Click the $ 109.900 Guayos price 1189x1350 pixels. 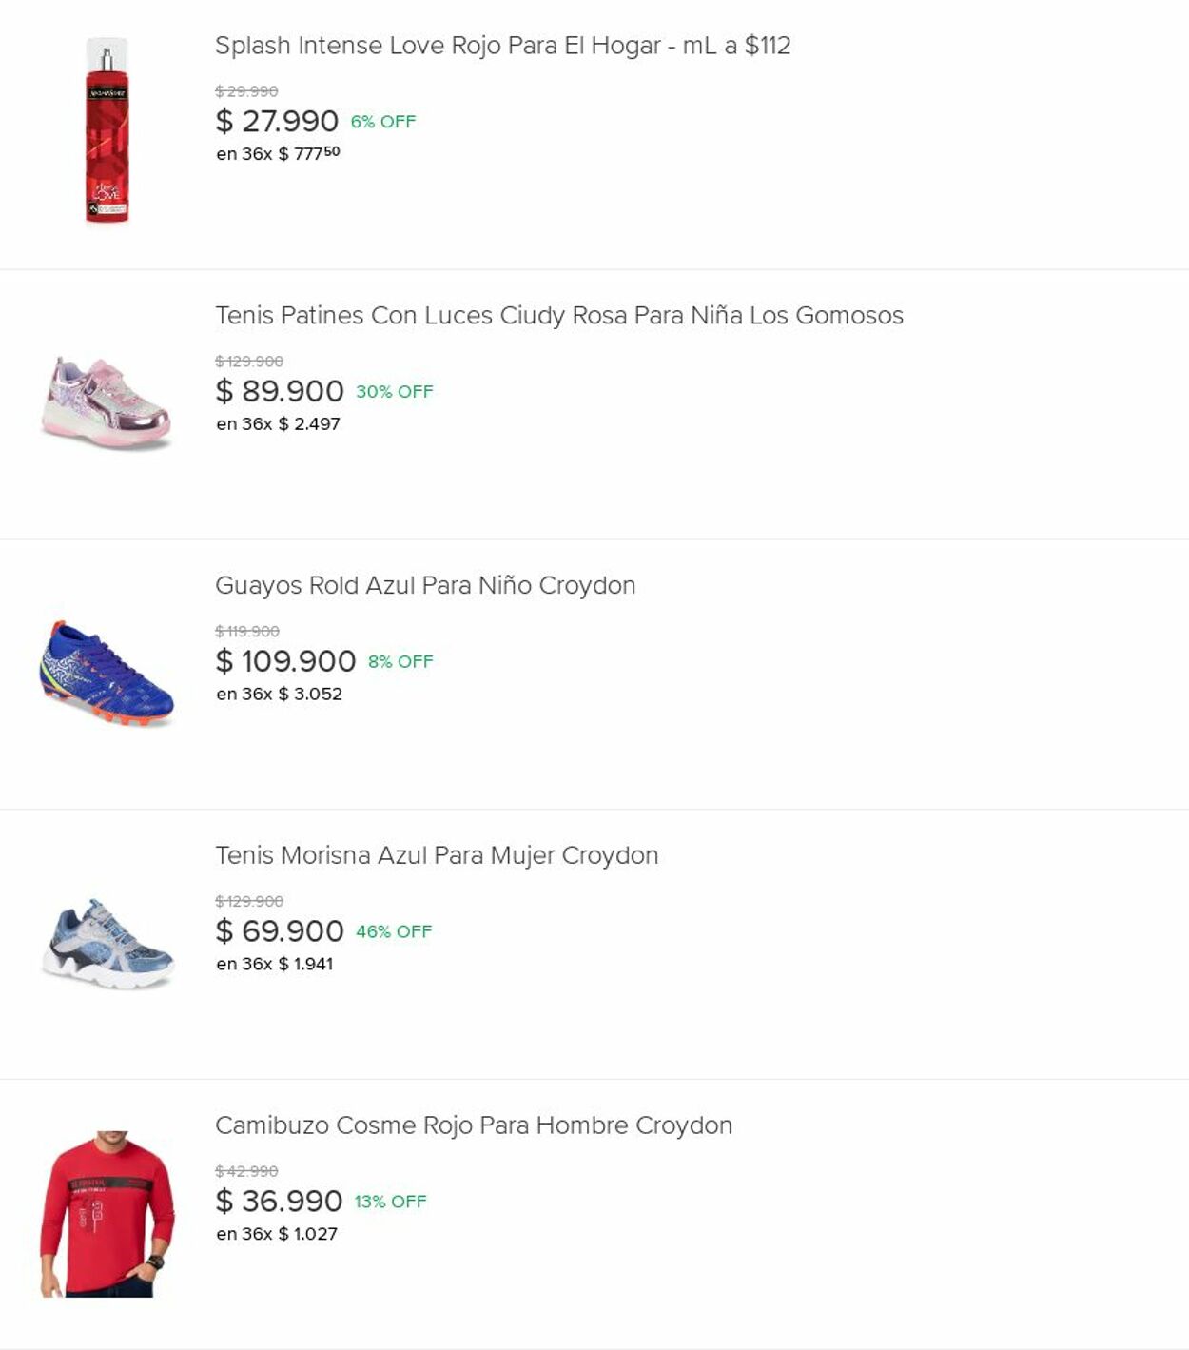[x=285, y=662]
